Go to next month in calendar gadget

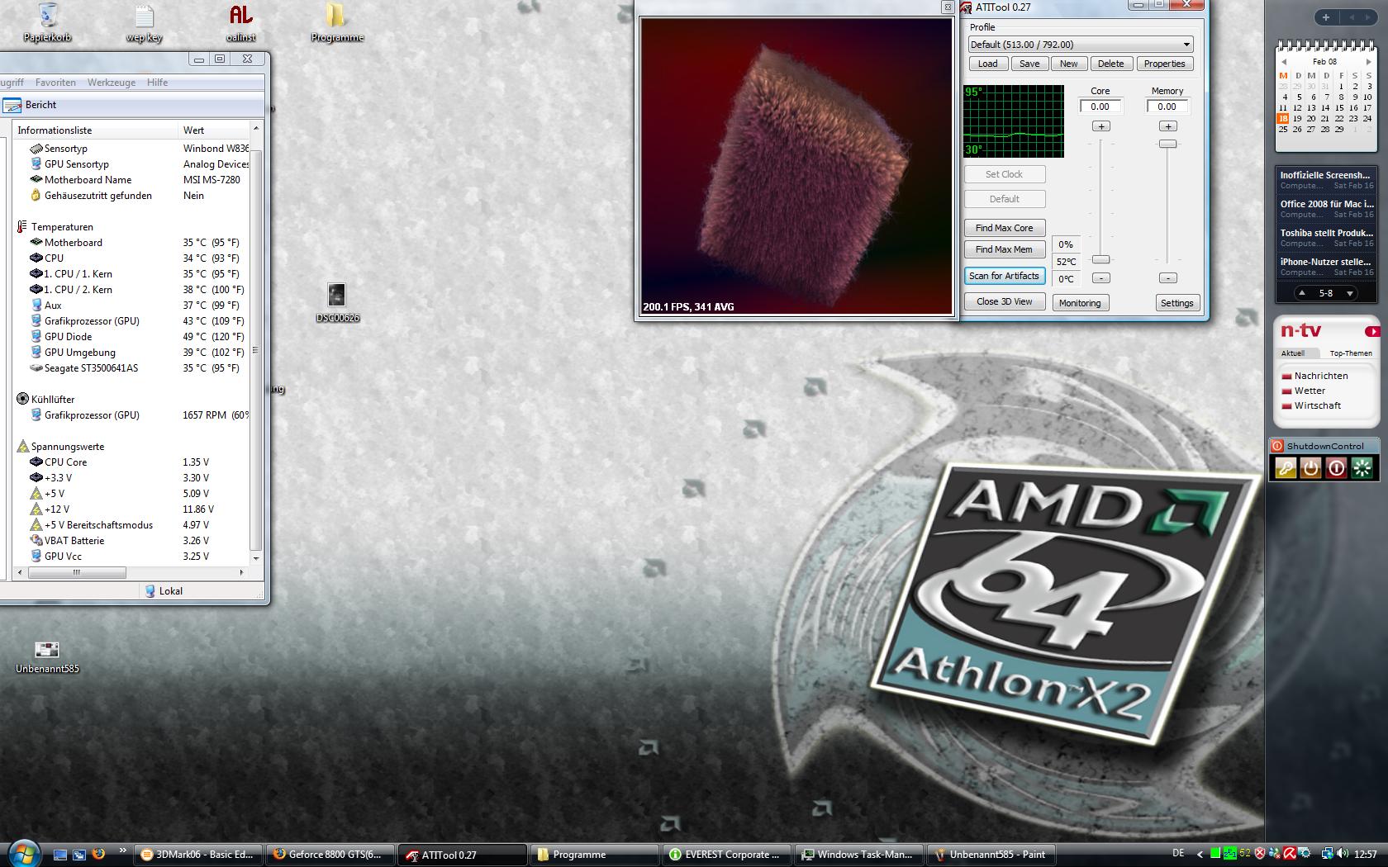point(1368,62)
